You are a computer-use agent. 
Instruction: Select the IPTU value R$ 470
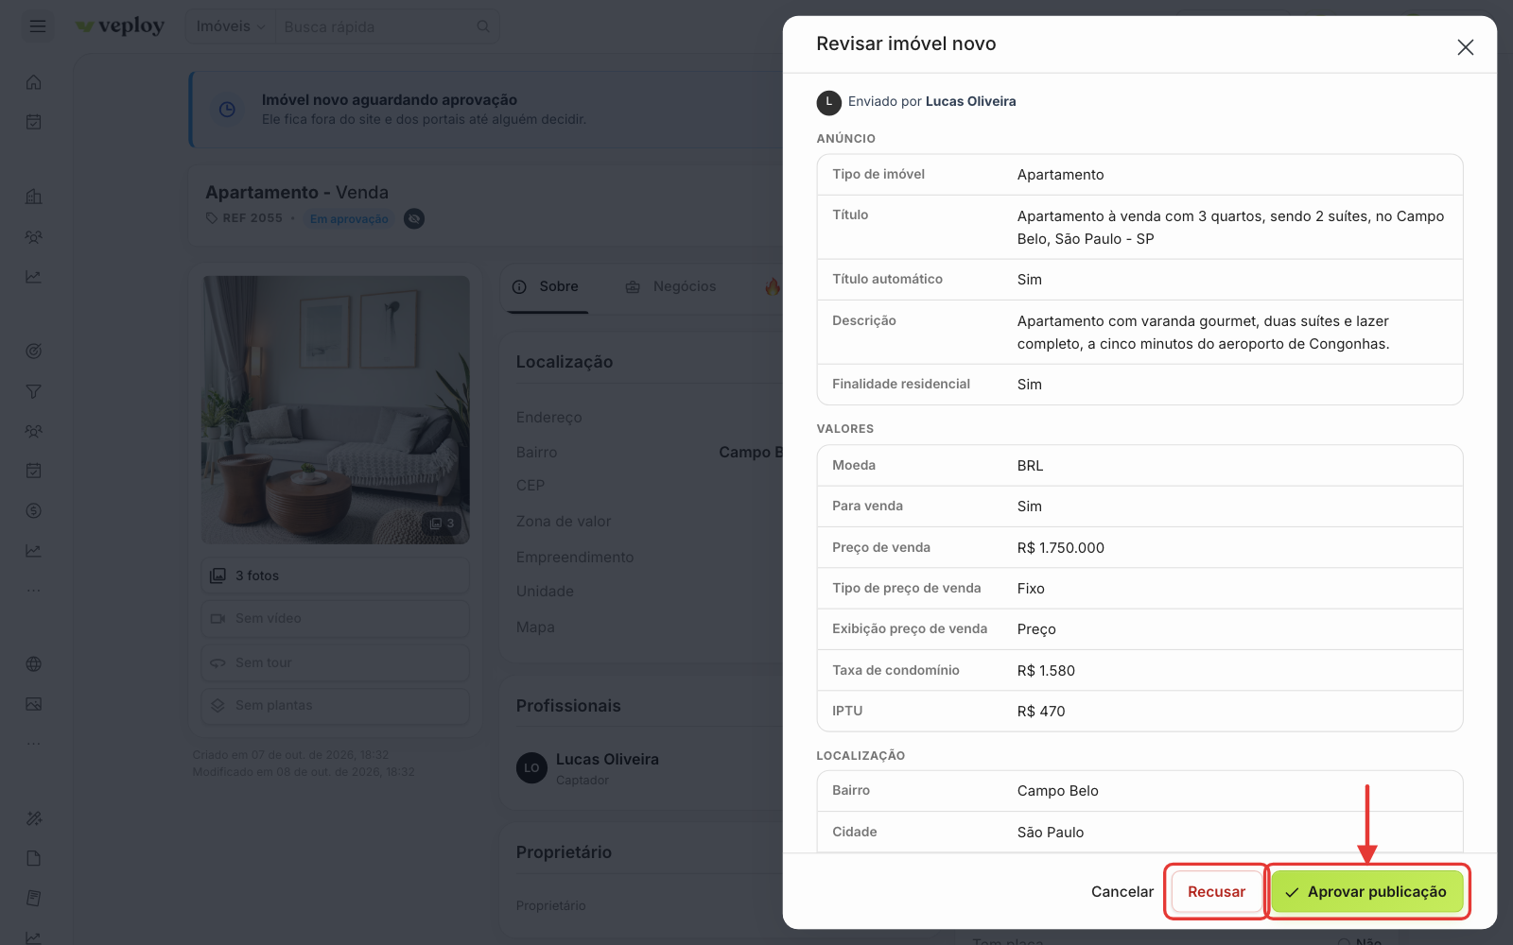pyautogui.click(x=1041, y=712)
